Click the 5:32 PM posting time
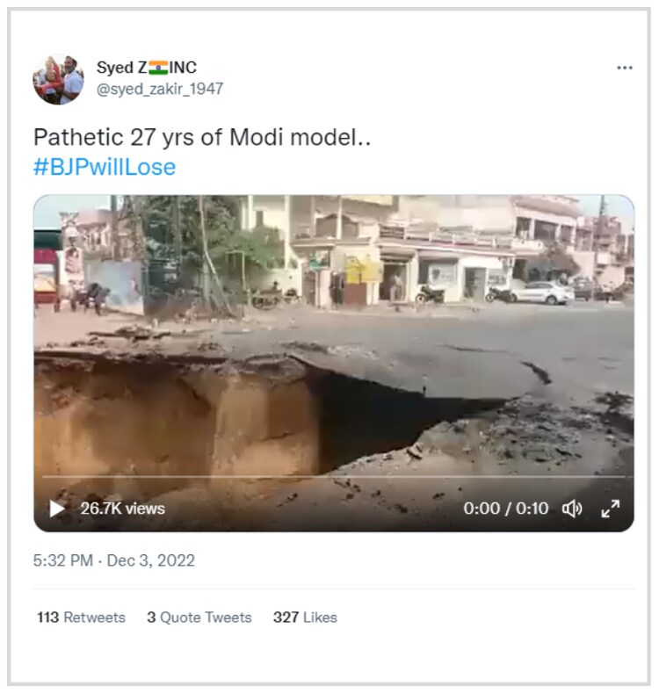Image resolution: width=659 pixels, height=693 pixels. 62,560
